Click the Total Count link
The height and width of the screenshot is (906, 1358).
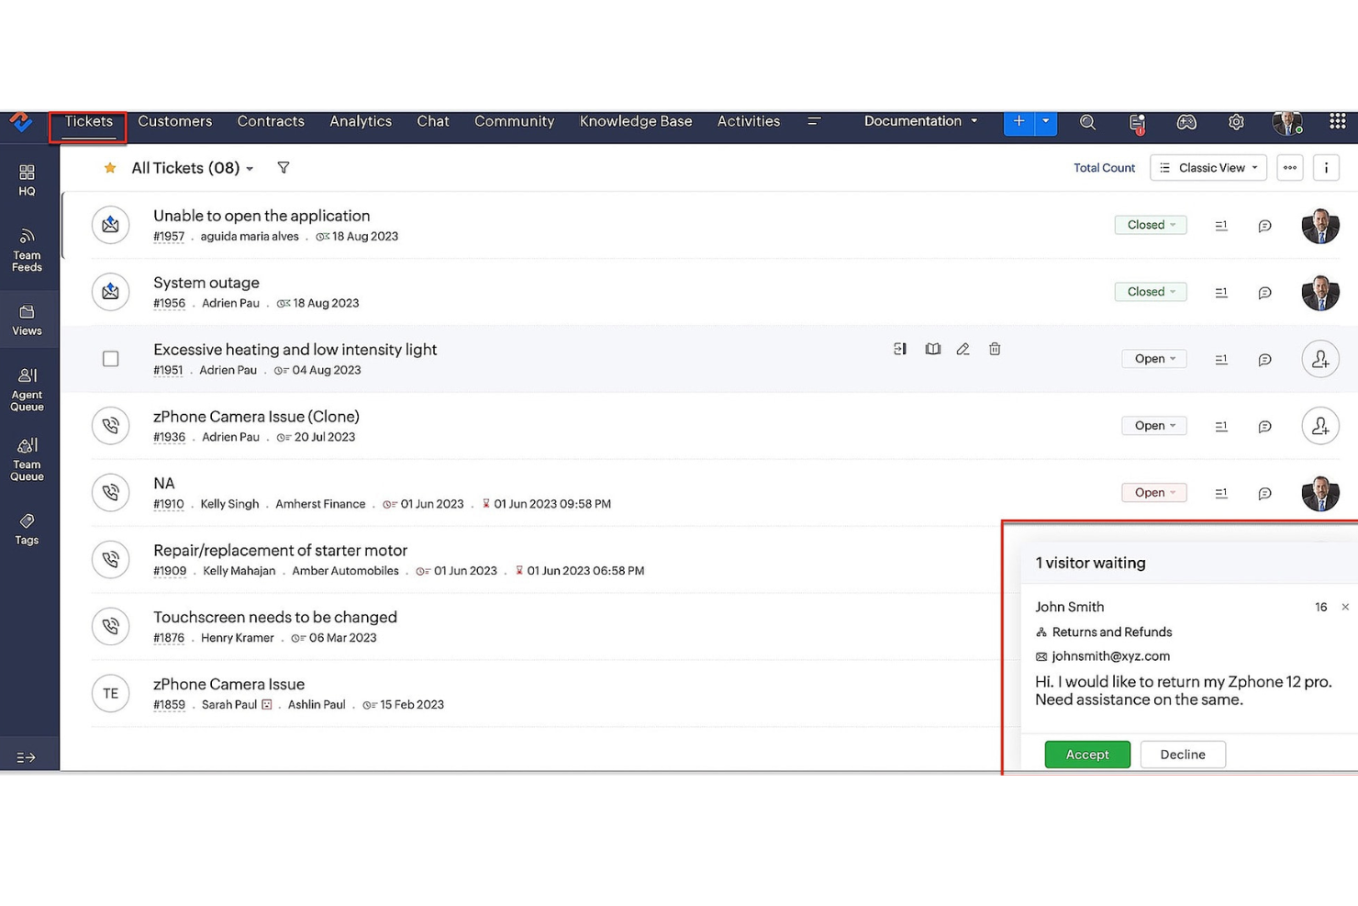(x=1104, y=167)
